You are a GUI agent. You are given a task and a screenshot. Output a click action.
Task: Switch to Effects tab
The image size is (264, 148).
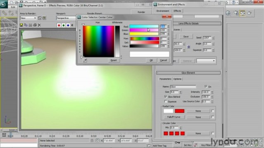click(177, 11)
